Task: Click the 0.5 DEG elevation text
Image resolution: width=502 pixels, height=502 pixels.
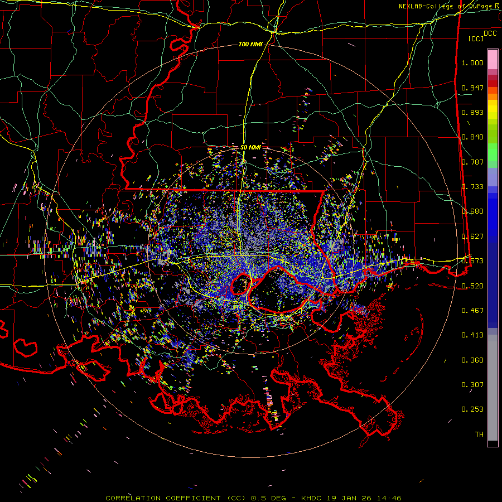Action: 268,498
